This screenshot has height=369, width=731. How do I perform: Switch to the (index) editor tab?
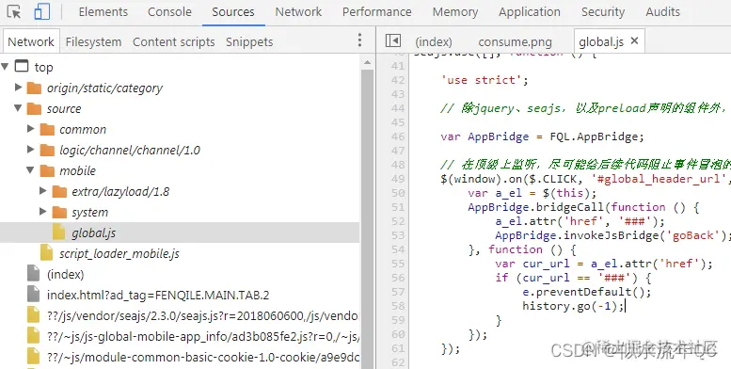click(x=434, y=42)
